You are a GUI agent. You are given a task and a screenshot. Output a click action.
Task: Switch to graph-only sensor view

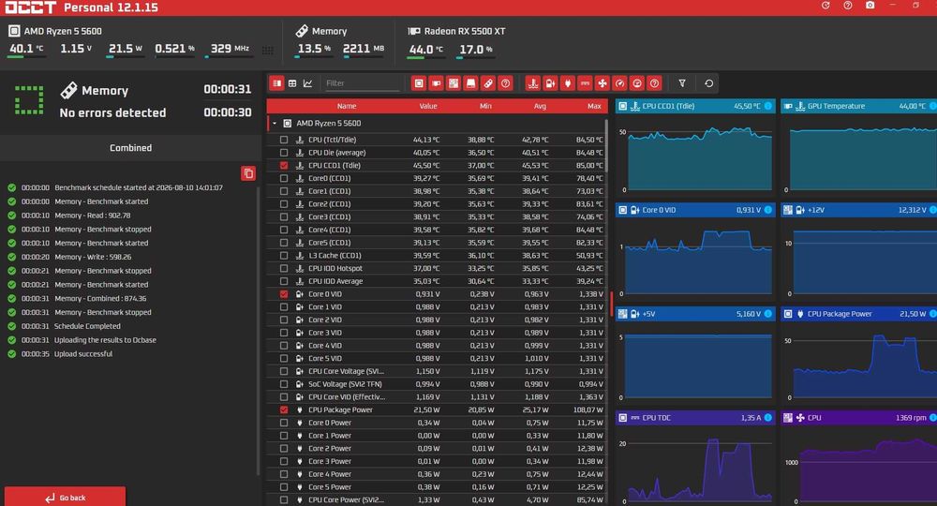click(x=307, y=83)
